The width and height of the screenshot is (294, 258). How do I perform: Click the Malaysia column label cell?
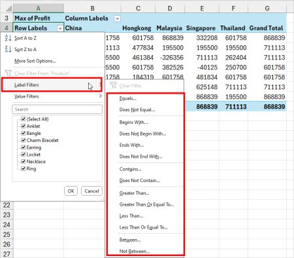tap(170, 28)
